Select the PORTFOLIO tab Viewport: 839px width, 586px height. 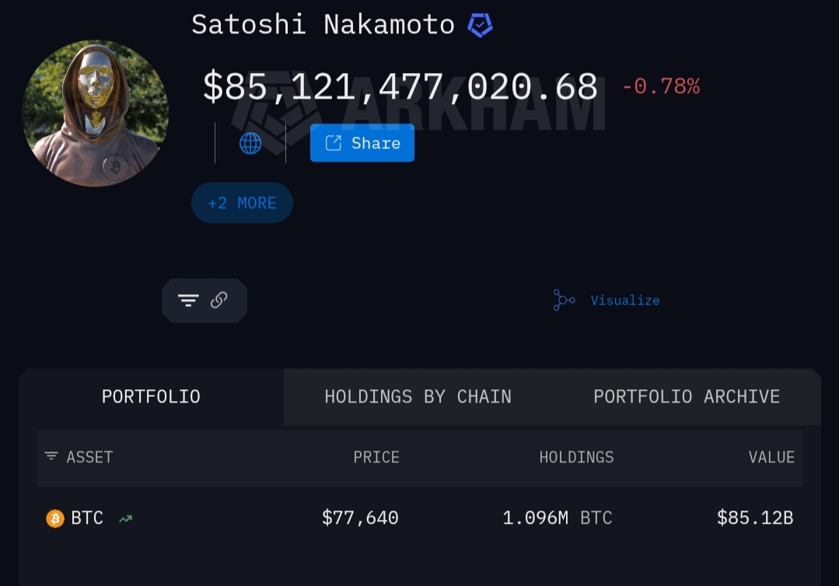coord(151,396)
